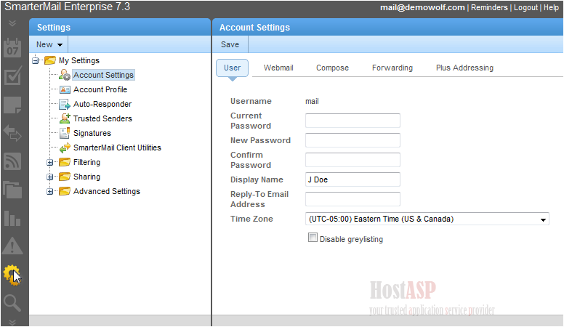Image resolution: width=564 pixels, height=327 pixels.
Task: Collapse the My Settings tree node
Action: [x=35, y=60]
